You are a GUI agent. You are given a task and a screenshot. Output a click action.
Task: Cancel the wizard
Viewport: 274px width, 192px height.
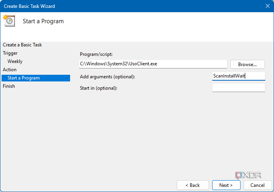point(257,185)
